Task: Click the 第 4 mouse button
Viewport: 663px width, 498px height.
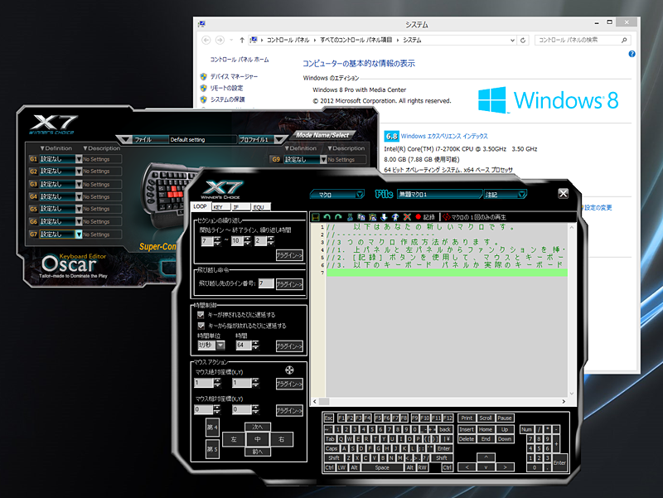Action: coord(212,428)
